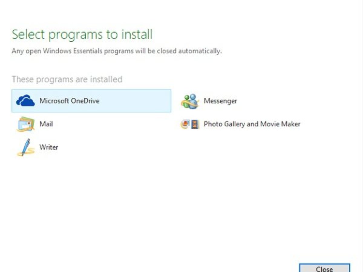Click the Mail envelope icon
This screenshot has width=363, height=272.
(x=26, y=124)
